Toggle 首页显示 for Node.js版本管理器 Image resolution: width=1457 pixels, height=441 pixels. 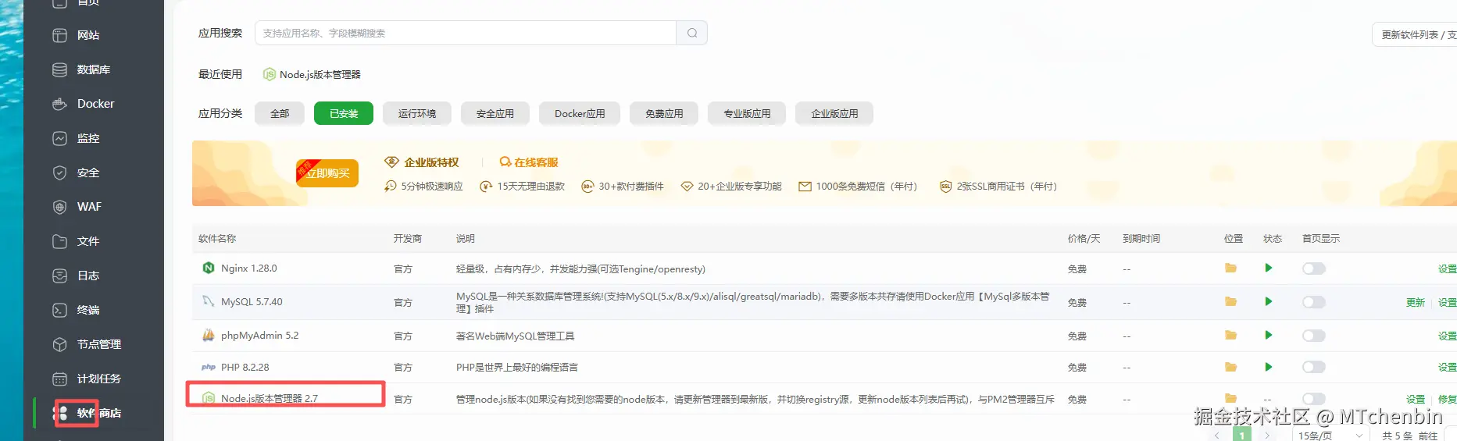1314,399
